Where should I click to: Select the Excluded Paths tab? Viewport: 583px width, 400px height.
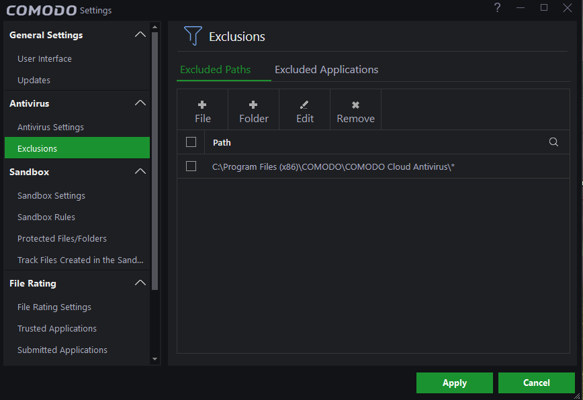[x=215, y=70]
